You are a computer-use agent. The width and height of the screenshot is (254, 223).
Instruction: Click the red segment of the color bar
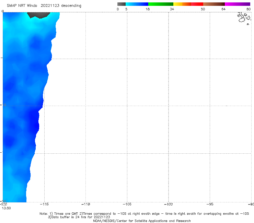[197, 4]
